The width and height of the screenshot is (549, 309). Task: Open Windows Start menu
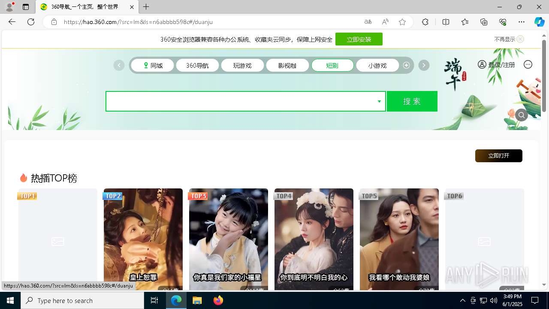click(x=10, y=300)
